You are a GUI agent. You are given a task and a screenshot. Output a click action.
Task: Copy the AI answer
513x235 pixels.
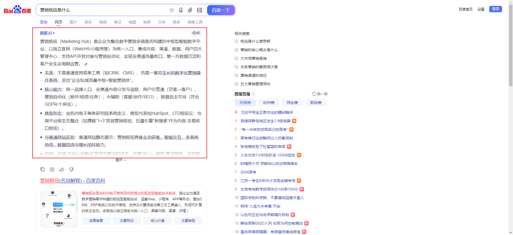coord(42,169)
